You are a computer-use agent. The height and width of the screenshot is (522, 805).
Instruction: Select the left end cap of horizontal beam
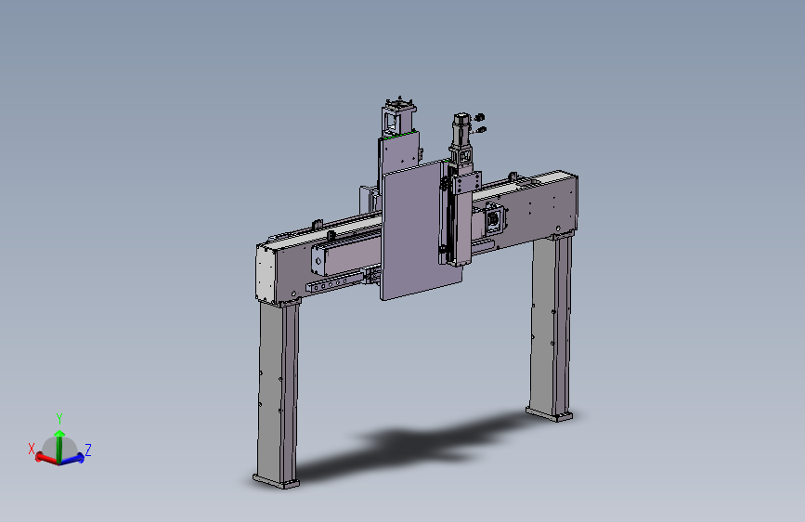(x=266, y=273)
